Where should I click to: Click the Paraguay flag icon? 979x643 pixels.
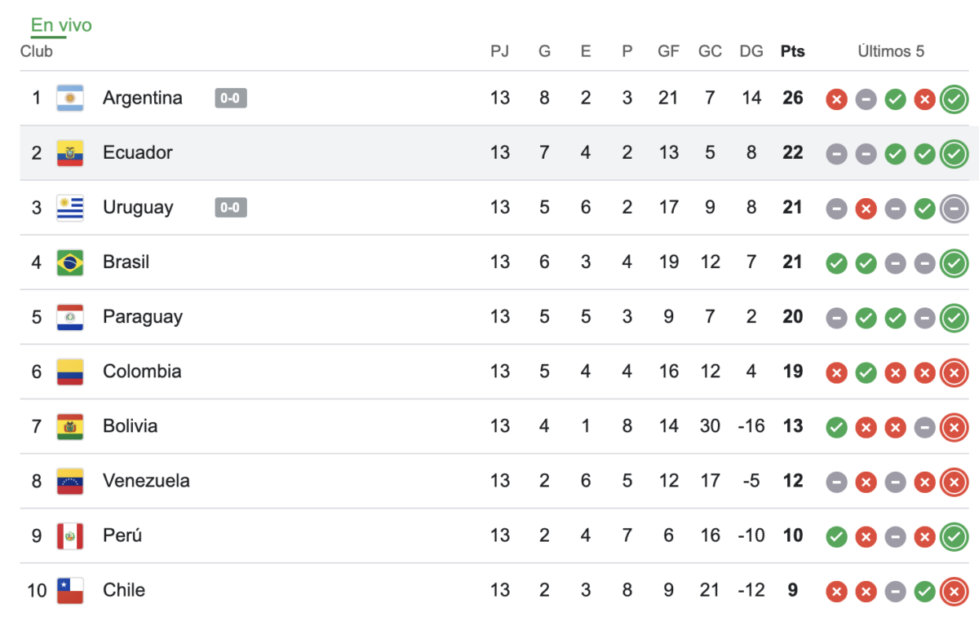[70, 317]
